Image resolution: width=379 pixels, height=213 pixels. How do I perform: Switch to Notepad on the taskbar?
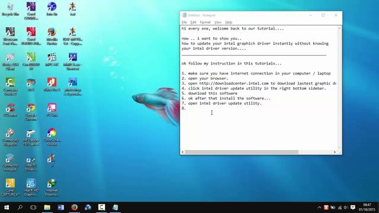(115, 208)
